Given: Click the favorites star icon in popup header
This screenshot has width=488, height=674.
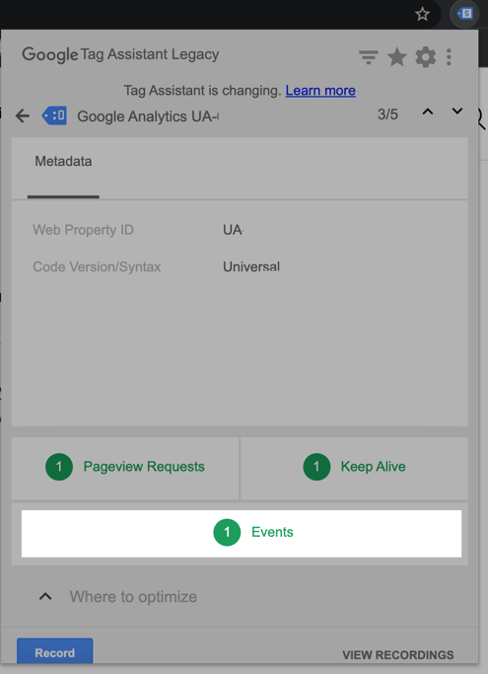Looking at the screenshot, I should point(397,57).
